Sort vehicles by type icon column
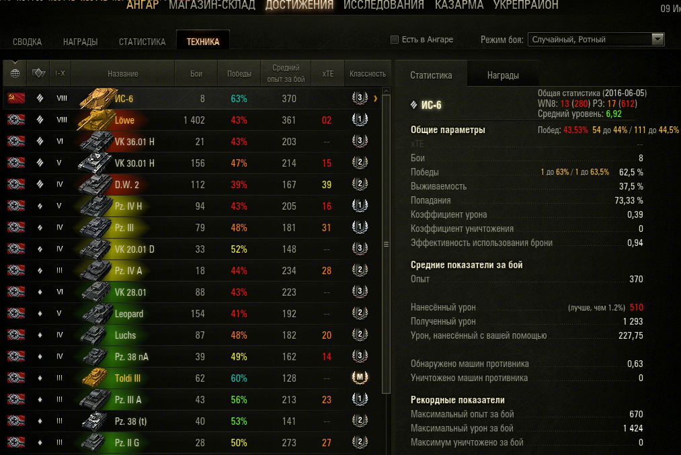 click(x=38, y=73)
